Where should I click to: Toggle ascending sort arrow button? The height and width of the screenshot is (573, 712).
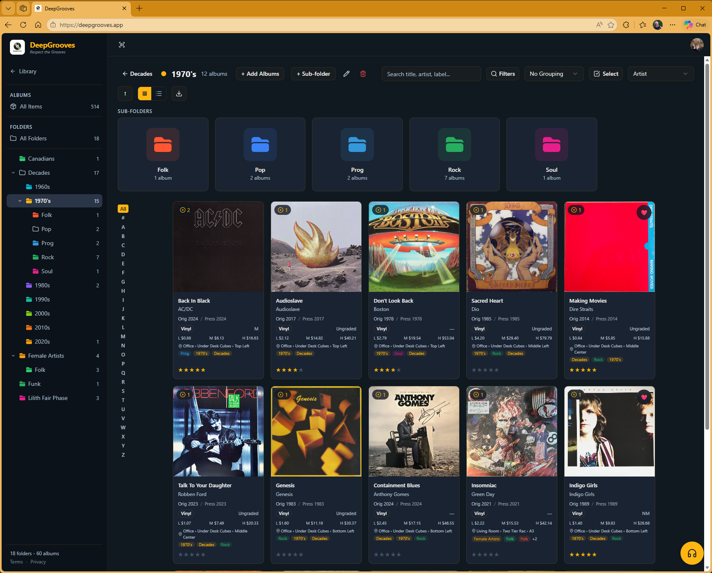(x=125, y=94)
